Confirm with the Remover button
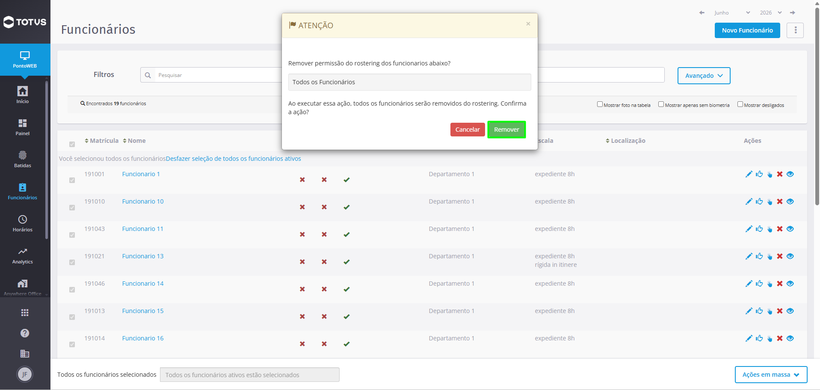 pos(506,130)
